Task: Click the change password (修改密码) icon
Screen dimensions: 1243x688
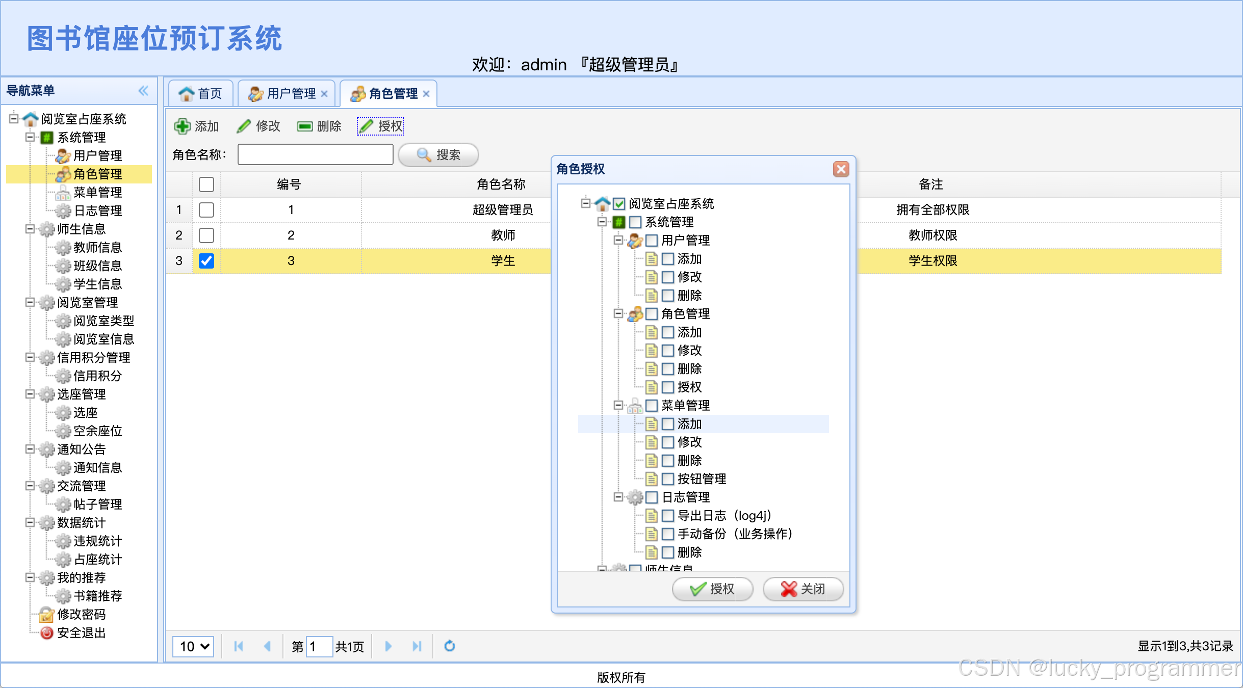Action: pos(46,614)
